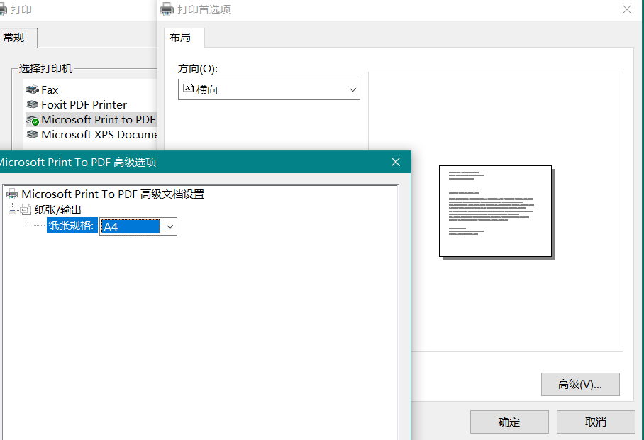Open the 高级(V) advanced settings
The height and width of the screenshot is (440, 644).
580,384
